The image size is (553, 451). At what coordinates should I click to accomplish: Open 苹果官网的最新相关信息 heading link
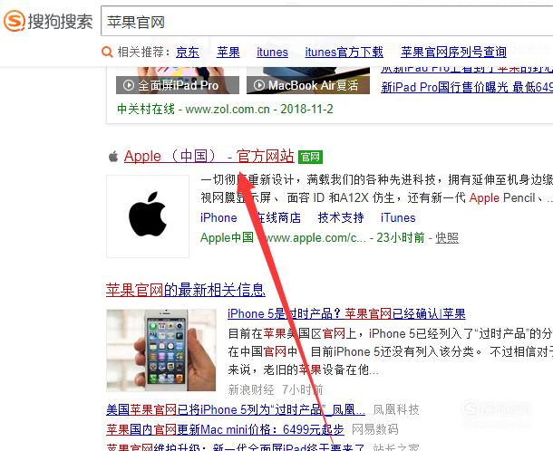tap(186, 290)
